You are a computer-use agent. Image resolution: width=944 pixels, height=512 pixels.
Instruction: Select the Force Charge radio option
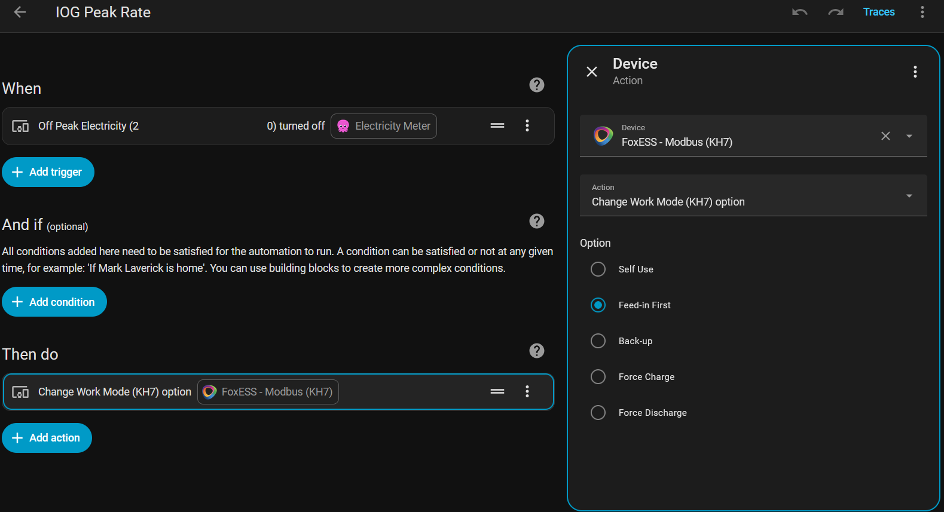(598, 377)
